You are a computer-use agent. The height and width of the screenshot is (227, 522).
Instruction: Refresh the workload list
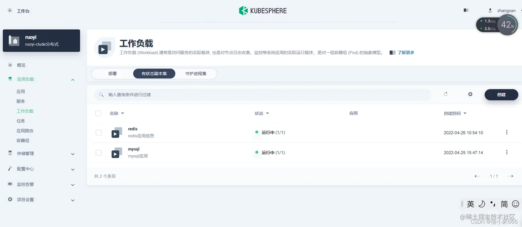coord(445,94)
